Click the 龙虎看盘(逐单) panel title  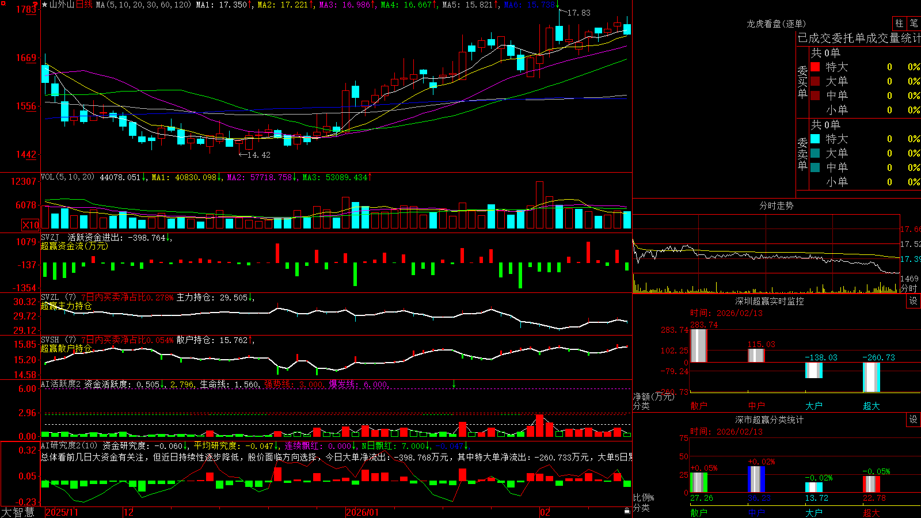point(777,24)
